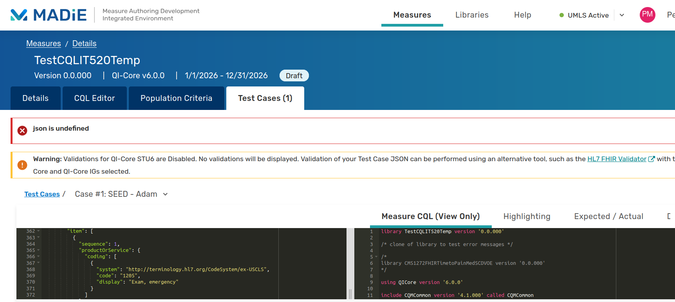This screenshot has width=675, height=302.
Task: Click the "display": "Exam, emergency" JSON line
Action: click(x=137, y=282)
